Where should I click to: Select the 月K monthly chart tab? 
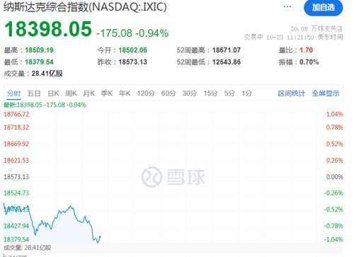[89, 93]
